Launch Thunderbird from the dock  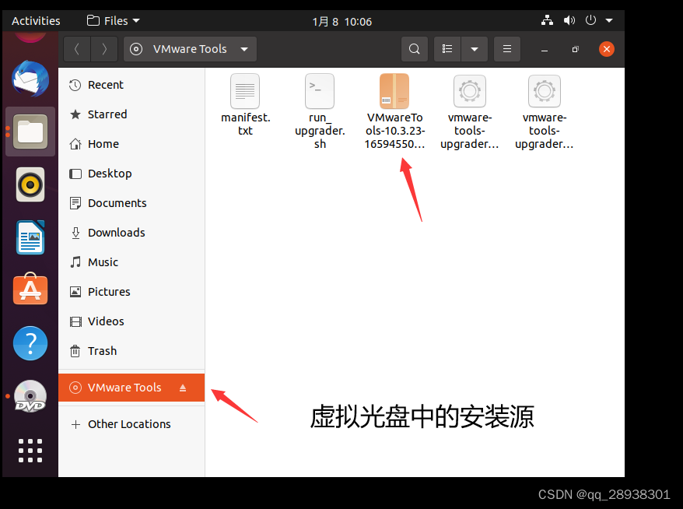point(30,79)
